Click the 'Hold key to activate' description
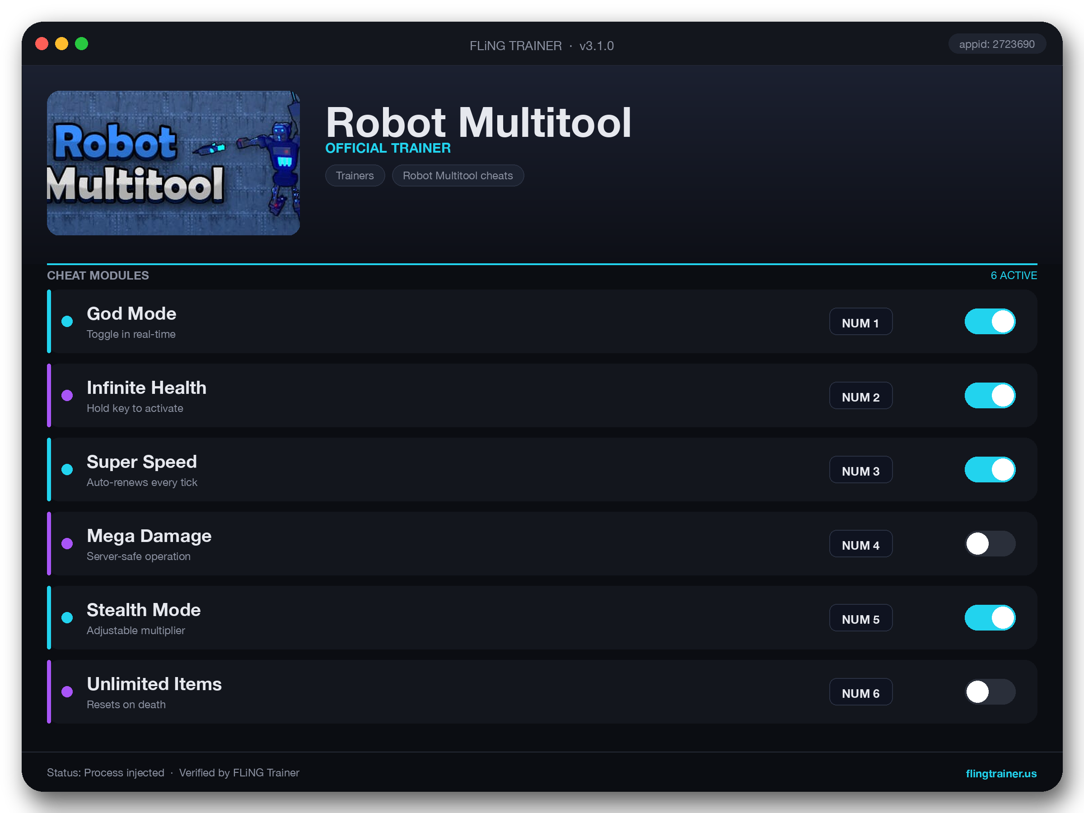The width and height of the screenshot is (1084, 813). pyautogui.click(x=135, y=408)
